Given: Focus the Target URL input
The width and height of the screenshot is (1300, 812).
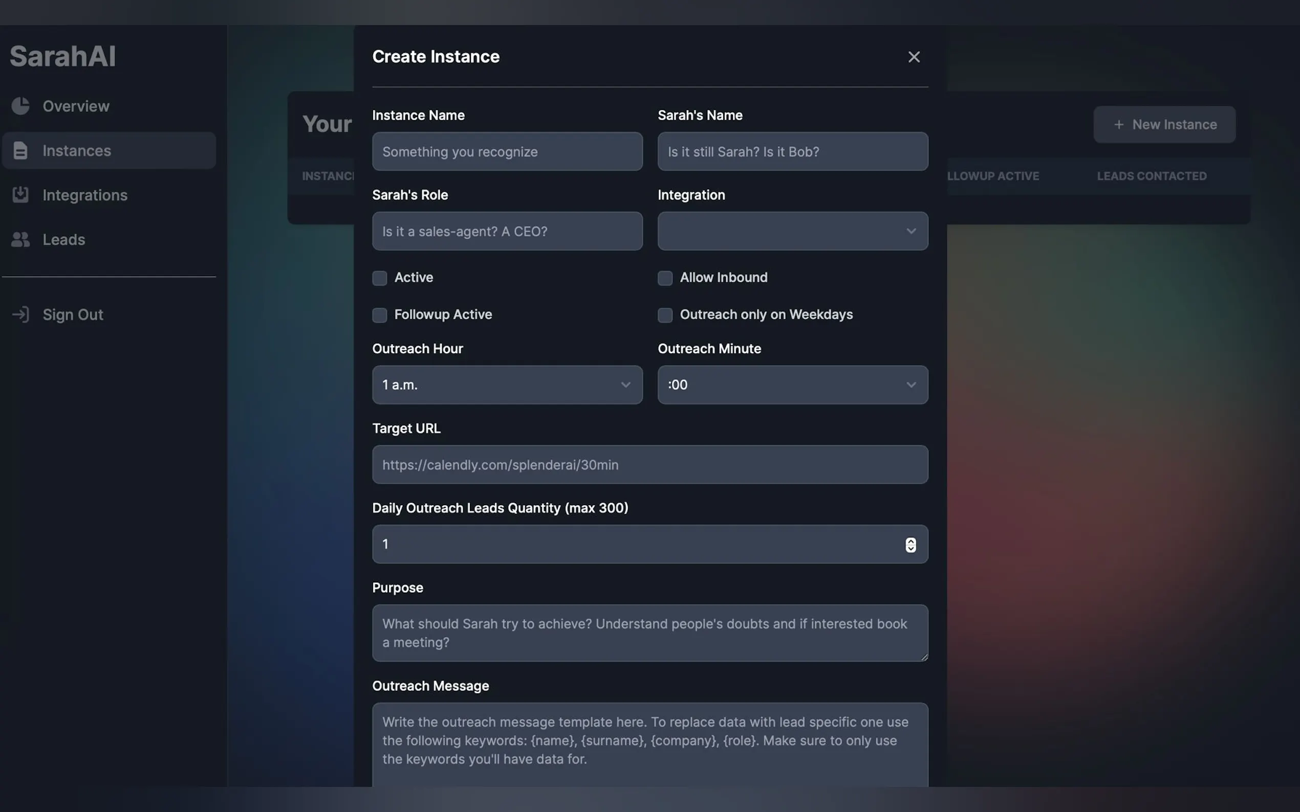Looking at the screenshot, I should [649, 464].
